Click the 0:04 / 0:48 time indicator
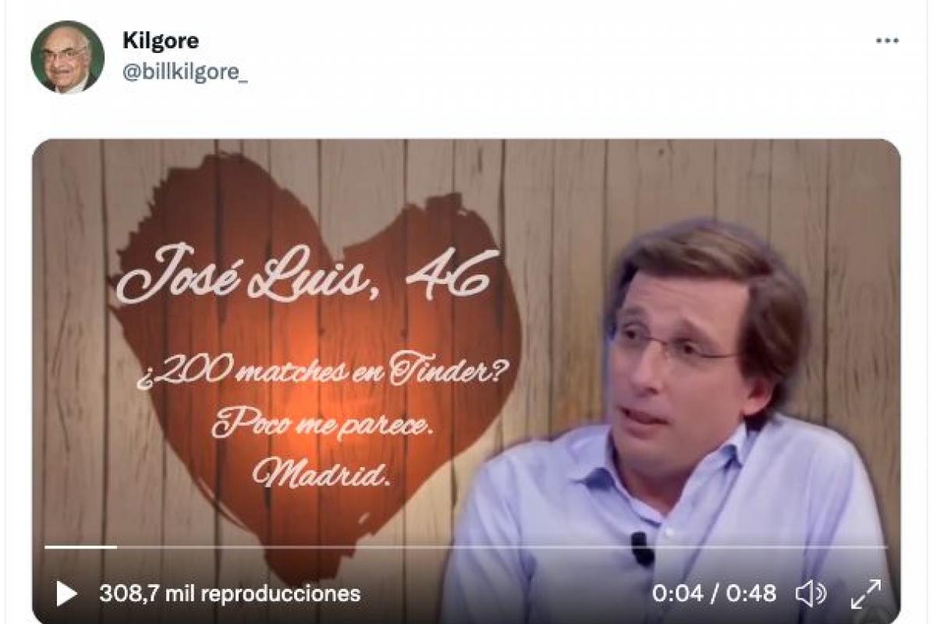 714,594
